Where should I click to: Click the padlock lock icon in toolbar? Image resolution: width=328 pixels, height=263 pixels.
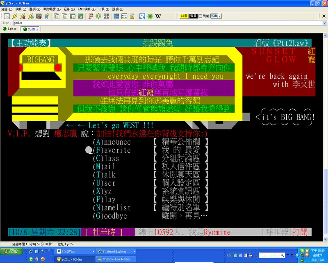pos(132,16)
